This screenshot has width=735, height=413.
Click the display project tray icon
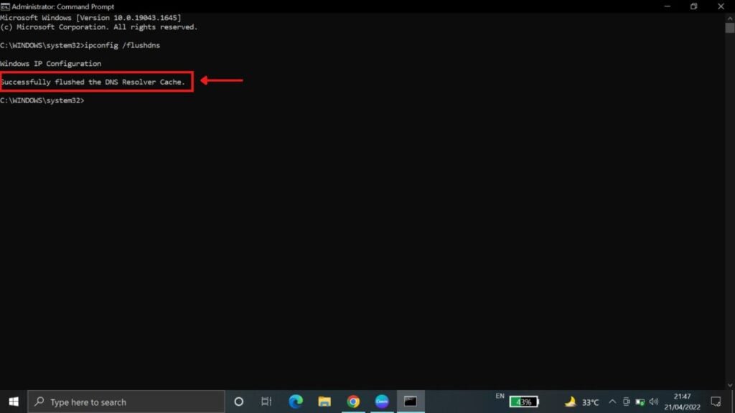point(626,402)
